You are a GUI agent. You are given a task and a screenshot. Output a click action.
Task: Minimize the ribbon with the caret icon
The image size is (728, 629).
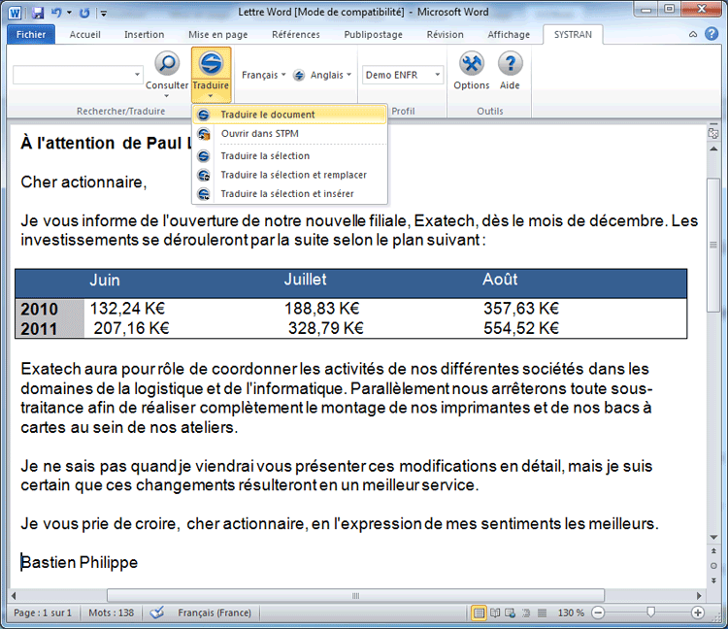point(693,34)
